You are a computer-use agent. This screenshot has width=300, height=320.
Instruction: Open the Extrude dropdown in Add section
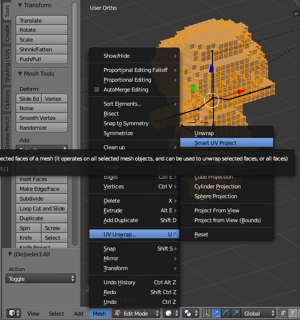pos(42,150)
